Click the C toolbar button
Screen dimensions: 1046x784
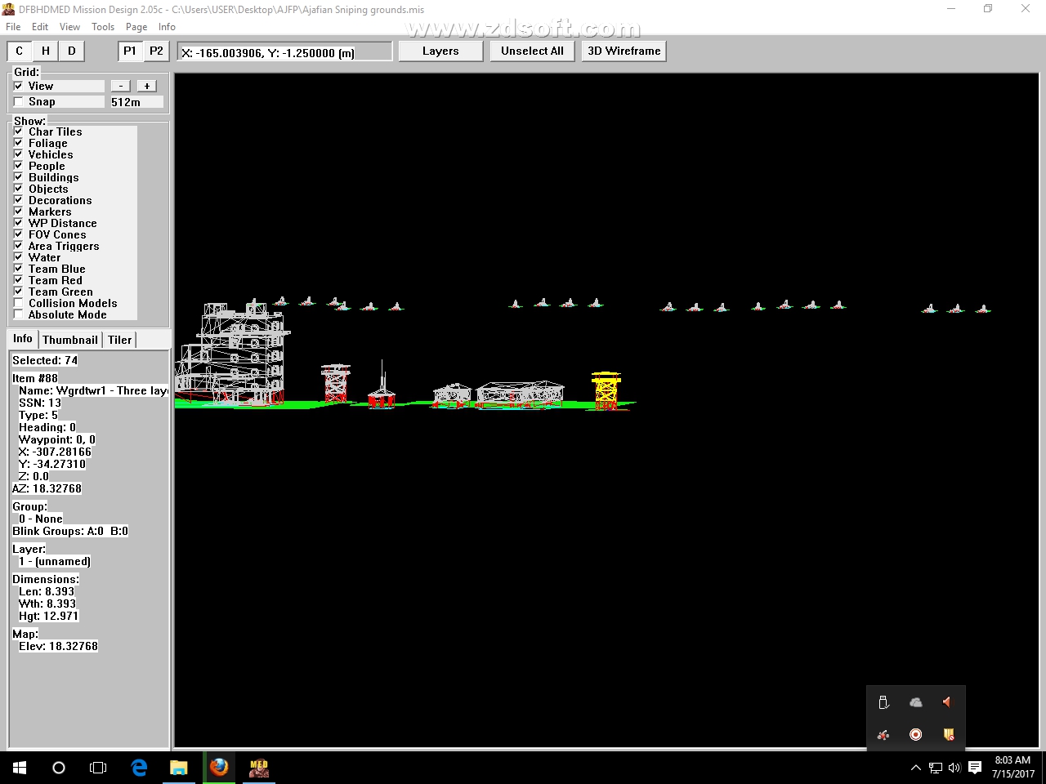pyautogui.click(x=20, y=51)
